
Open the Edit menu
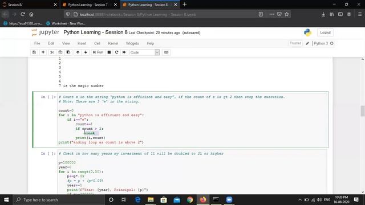pyautogui.click(x=51, y=43)
